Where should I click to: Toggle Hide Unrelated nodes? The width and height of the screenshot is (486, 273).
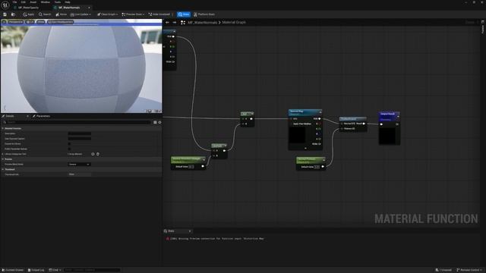tap(159, 14)
